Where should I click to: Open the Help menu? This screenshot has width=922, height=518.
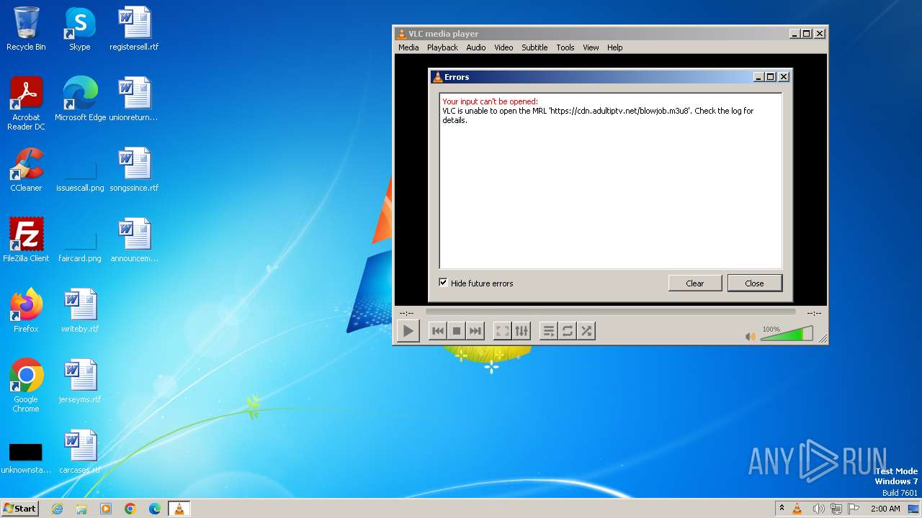coord(614,47)
